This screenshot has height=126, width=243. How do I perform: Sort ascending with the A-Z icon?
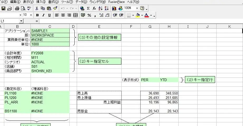click(101, 8)
